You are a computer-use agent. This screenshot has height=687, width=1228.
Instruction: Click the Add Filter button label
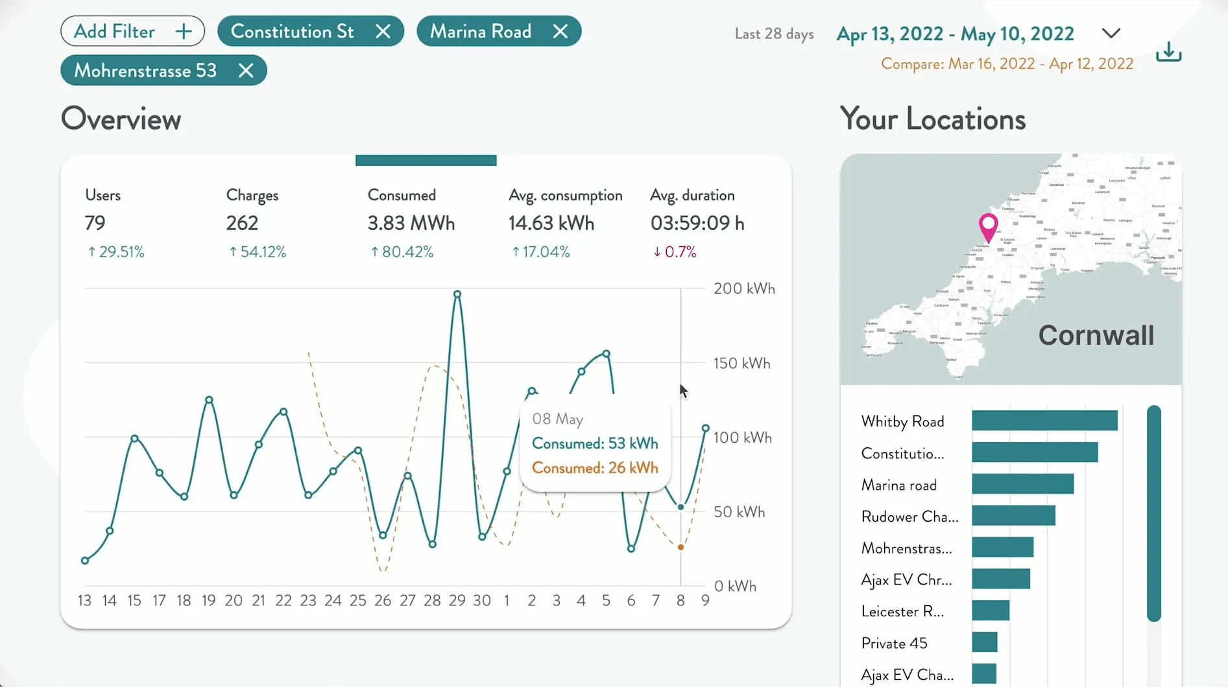[x=115, y=31]
